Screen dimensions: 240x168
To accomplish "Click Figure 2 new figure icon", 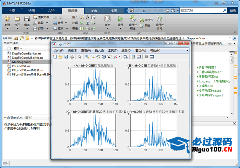I will click(x=55, y=57).
